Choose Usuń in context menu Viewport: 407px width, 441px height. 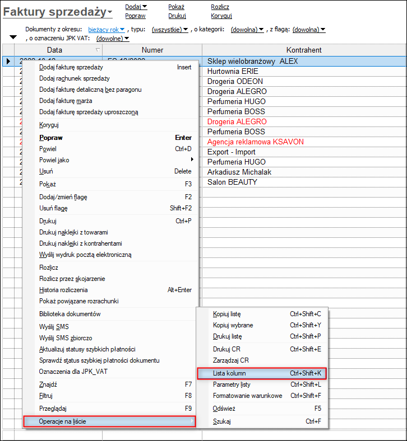coord(115,171)
